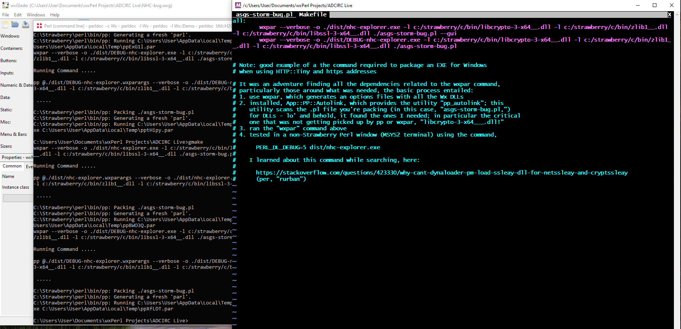
Task: Click the New project icon in wxGlade toolbar
Action: point(5,25)
